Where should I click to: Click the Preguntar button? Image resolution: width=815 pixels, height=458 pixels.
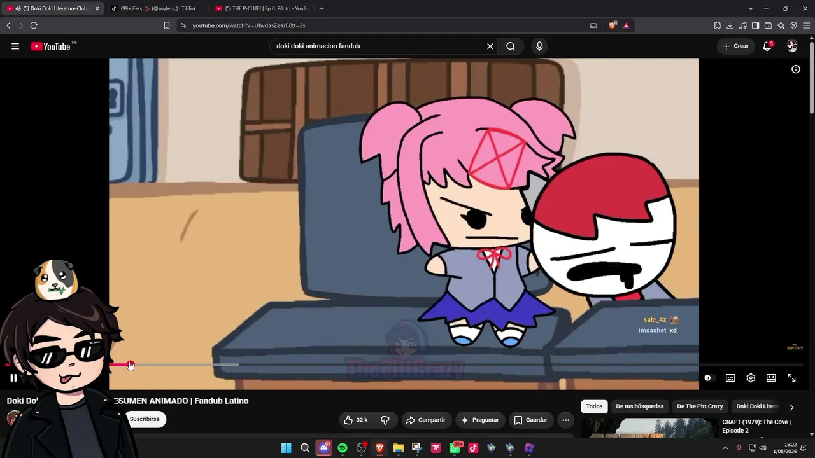(x=480, y=420)
